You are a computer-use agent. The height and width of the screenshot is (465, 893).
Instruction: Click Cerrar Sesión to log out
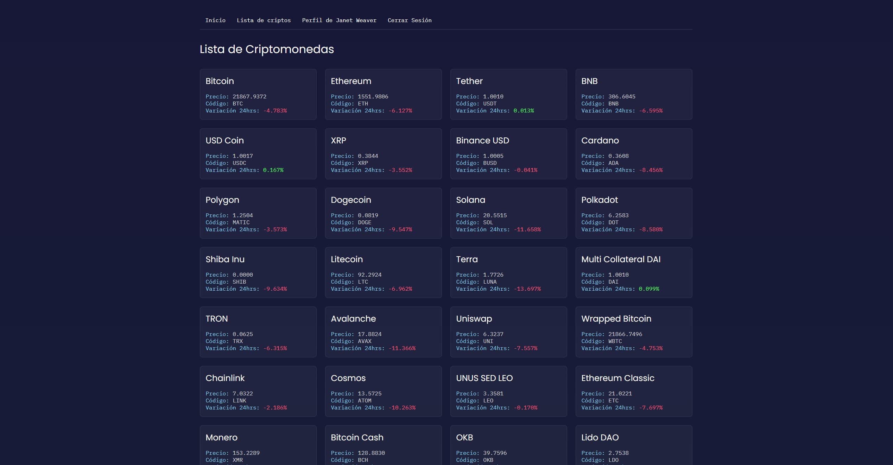pyautogui.click(x=410, y=20)
